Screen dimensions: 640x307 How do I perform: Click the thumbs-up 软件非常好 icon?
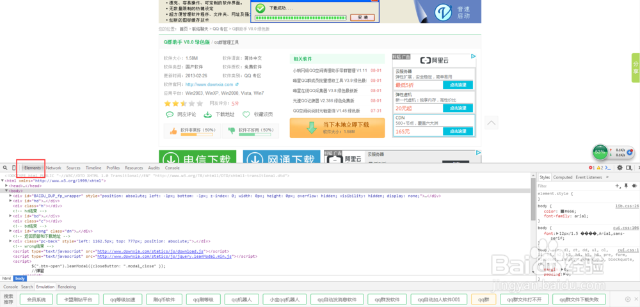coord(173,131)
